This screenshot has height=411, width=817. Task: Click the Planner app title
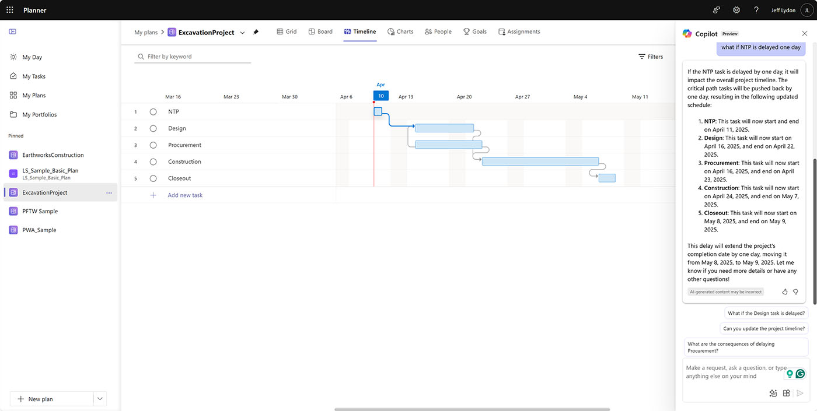pos(35,10)
